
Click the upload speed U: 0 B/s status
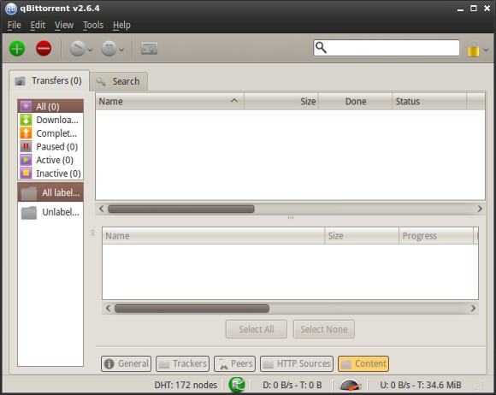tap(421, 385)
